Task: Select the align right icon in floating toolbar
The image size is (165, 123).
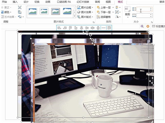Action: click(x=65, y=28)
